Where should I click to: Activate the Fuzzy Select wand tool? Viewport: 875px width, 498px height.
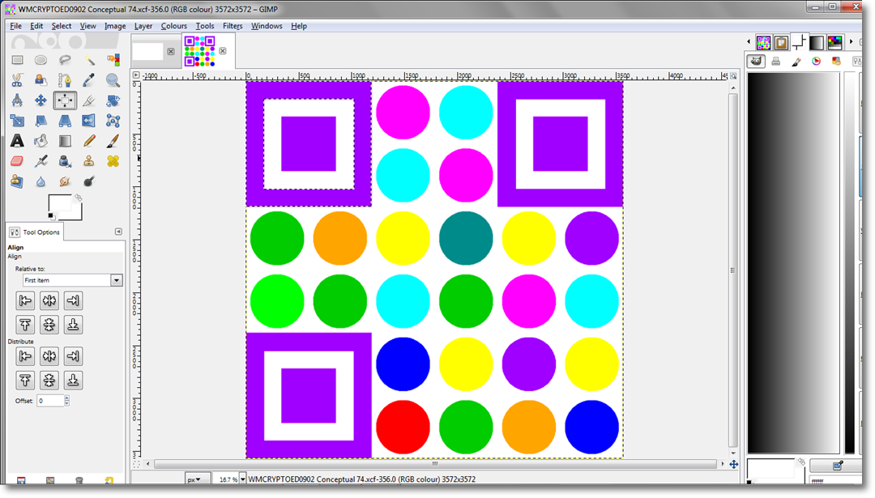point(89,60)
